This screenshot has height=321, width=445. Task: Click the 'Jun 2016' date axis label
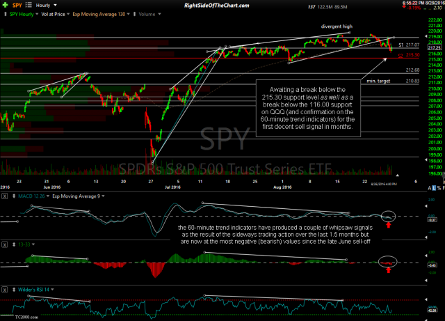pyautogui.click(x=52, y=187)
